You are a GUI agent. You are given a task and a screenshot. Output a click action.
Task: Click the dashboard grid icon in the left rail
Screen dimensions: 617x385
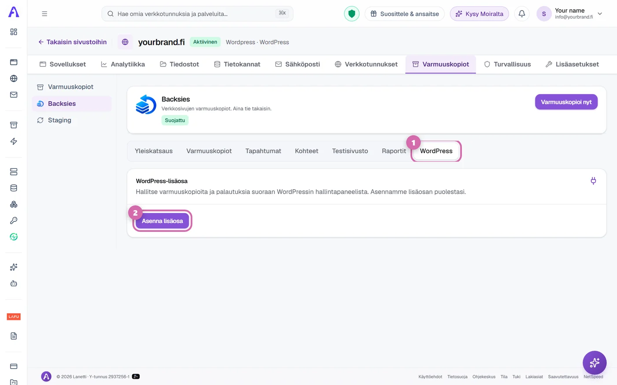[14, 32]
